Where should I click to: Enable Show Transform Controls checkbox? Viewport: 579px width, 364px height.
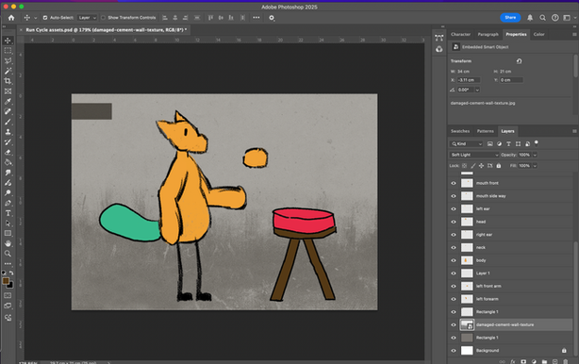click(x=104, y=18)
